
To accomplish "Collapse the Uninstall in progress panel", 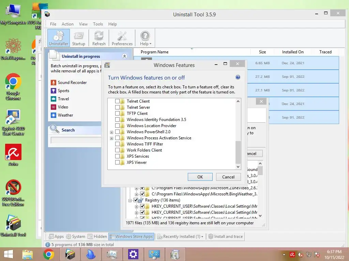I will pos(125,56).
